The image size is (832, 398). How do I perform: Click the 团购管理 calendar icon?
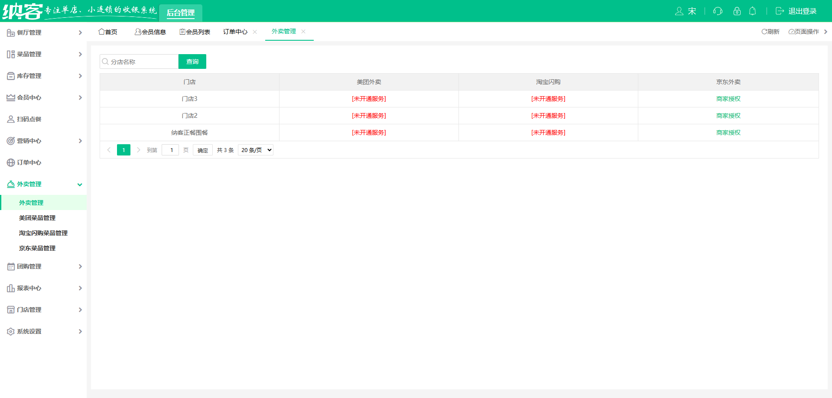coord(11,266)
